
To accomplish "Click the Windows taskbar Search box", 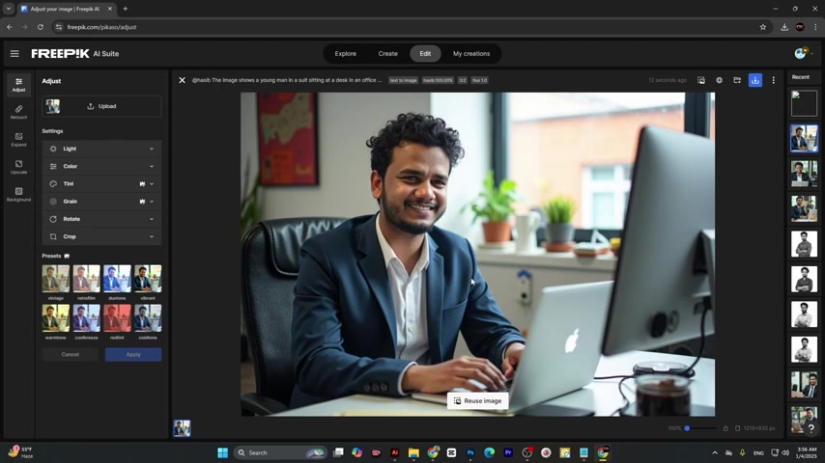I will tap(280, 452).
